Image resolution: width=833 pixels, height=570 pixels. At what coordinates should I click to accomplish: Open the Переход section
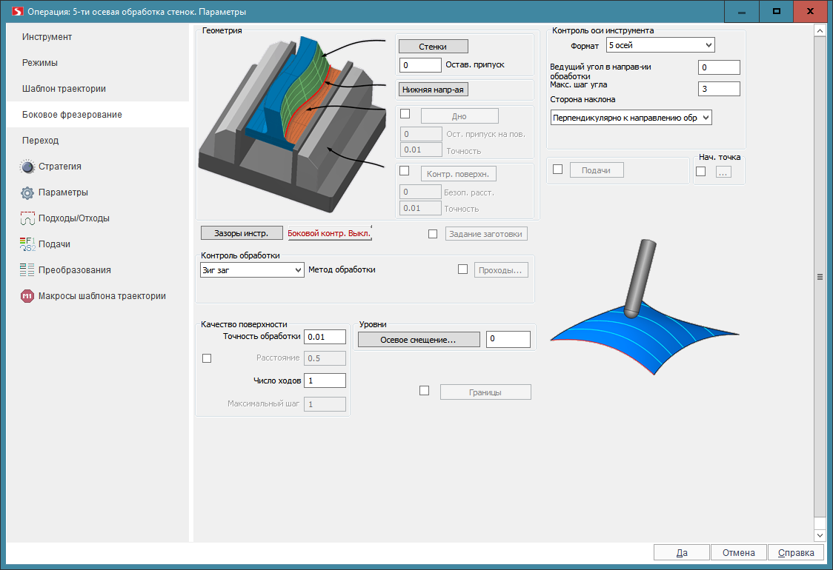coord(98,141)
